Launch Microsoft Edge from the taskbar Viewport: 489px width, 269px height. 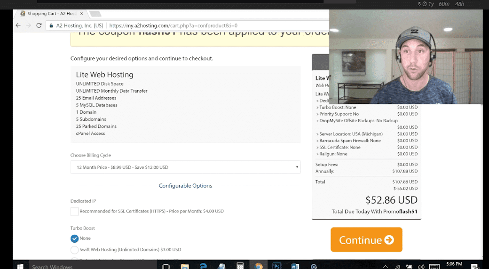click(203, 266)
